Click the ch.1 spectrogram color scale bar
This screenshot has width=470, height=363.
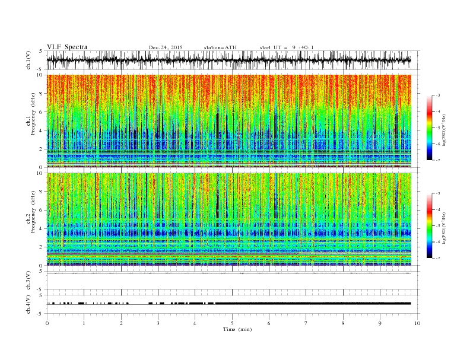430,128
